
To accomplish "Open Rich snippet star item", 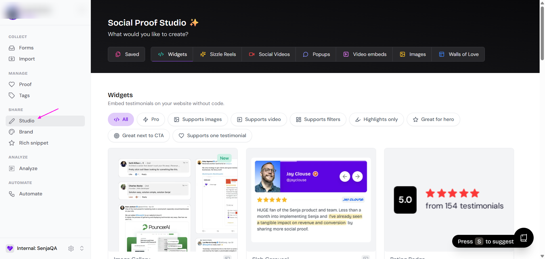I will (x=33, y=143).
